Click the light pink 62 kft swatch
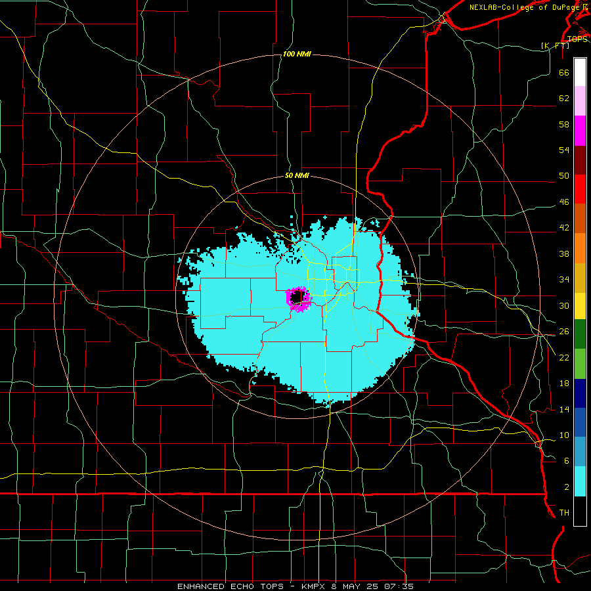This screenshot has height=591, width=591. (x=580, y=101)
